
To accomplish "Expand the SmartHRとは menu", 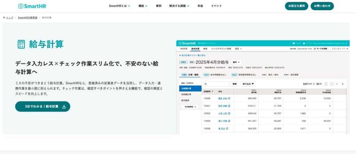I will pyautogui.click(x=120, y=6).
